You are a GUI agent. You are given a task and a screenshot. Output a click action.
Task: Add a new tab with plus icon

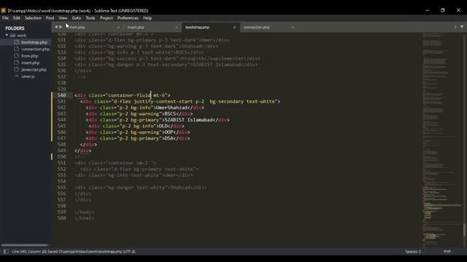(455, 27)
